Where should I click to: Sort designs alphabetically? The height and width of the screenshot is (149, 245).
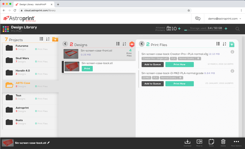pyautogui.click(x=124, y=44)
